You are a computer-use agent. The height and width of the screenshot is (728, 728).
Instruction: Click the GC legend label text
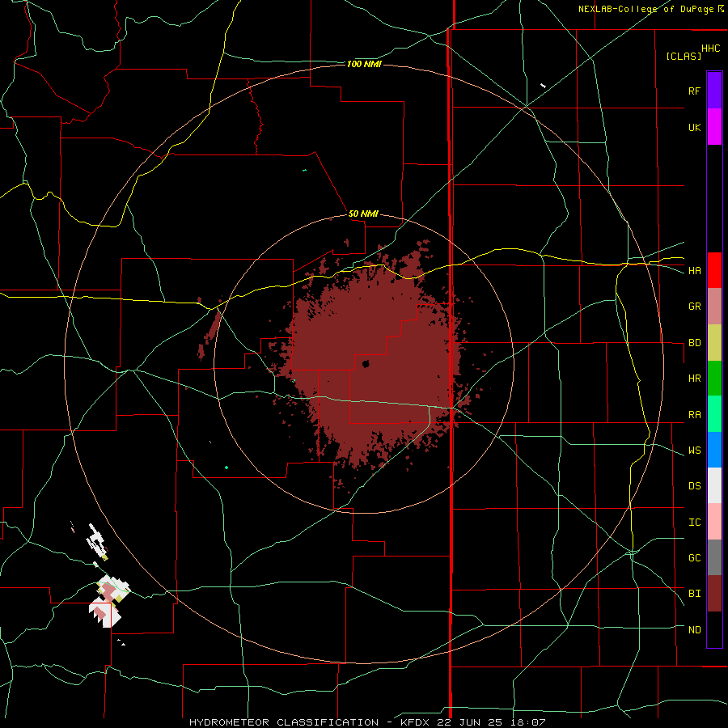click(x=694, y=558)
